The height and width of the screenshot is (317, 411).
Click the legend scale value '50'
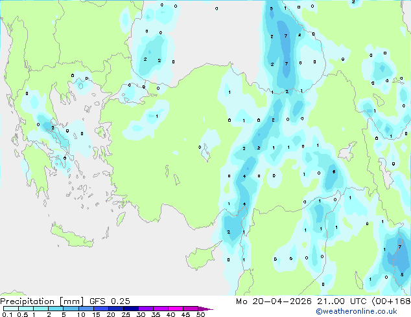pos(200,314)
